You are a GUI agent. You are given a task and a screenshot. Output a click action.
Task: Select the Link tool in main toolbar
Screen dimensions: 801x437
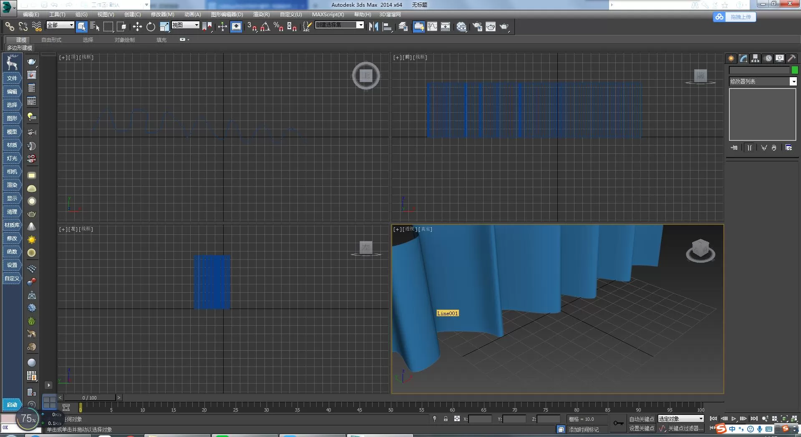(x=10, y=27)
